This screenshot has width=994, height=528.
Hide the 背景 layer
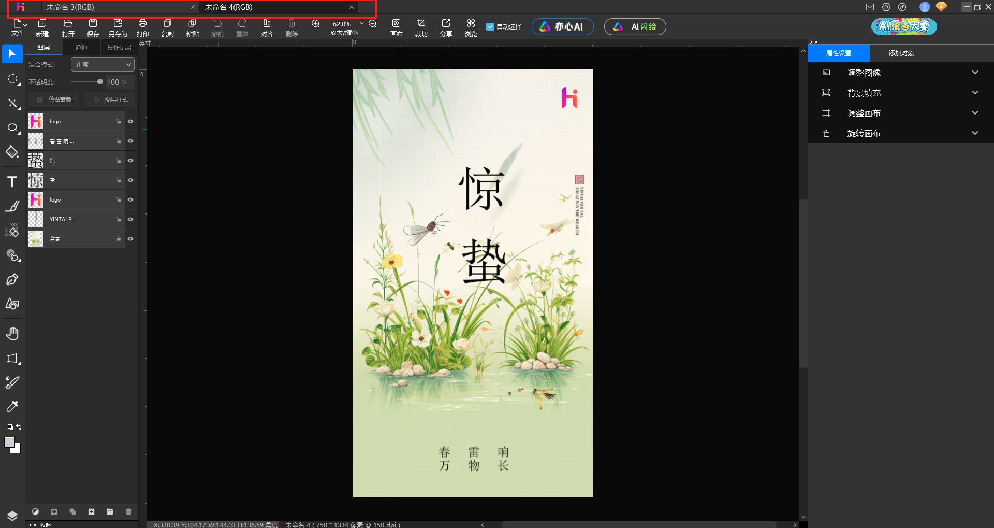(x=130, y=238)
